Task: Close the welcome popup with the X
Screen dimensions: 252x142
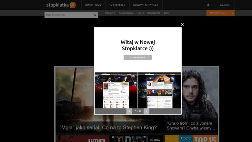Action: coord(182,25)
